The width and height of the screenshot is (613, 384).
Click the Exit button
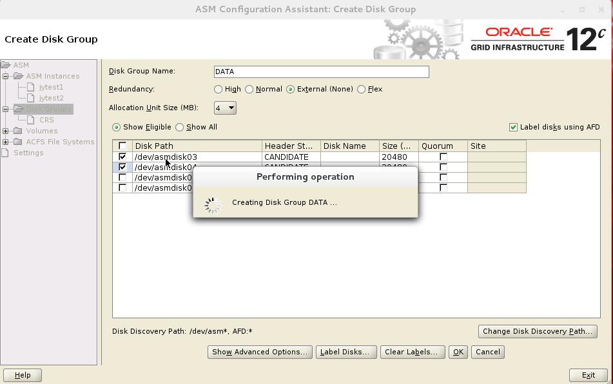pos(589,375)
